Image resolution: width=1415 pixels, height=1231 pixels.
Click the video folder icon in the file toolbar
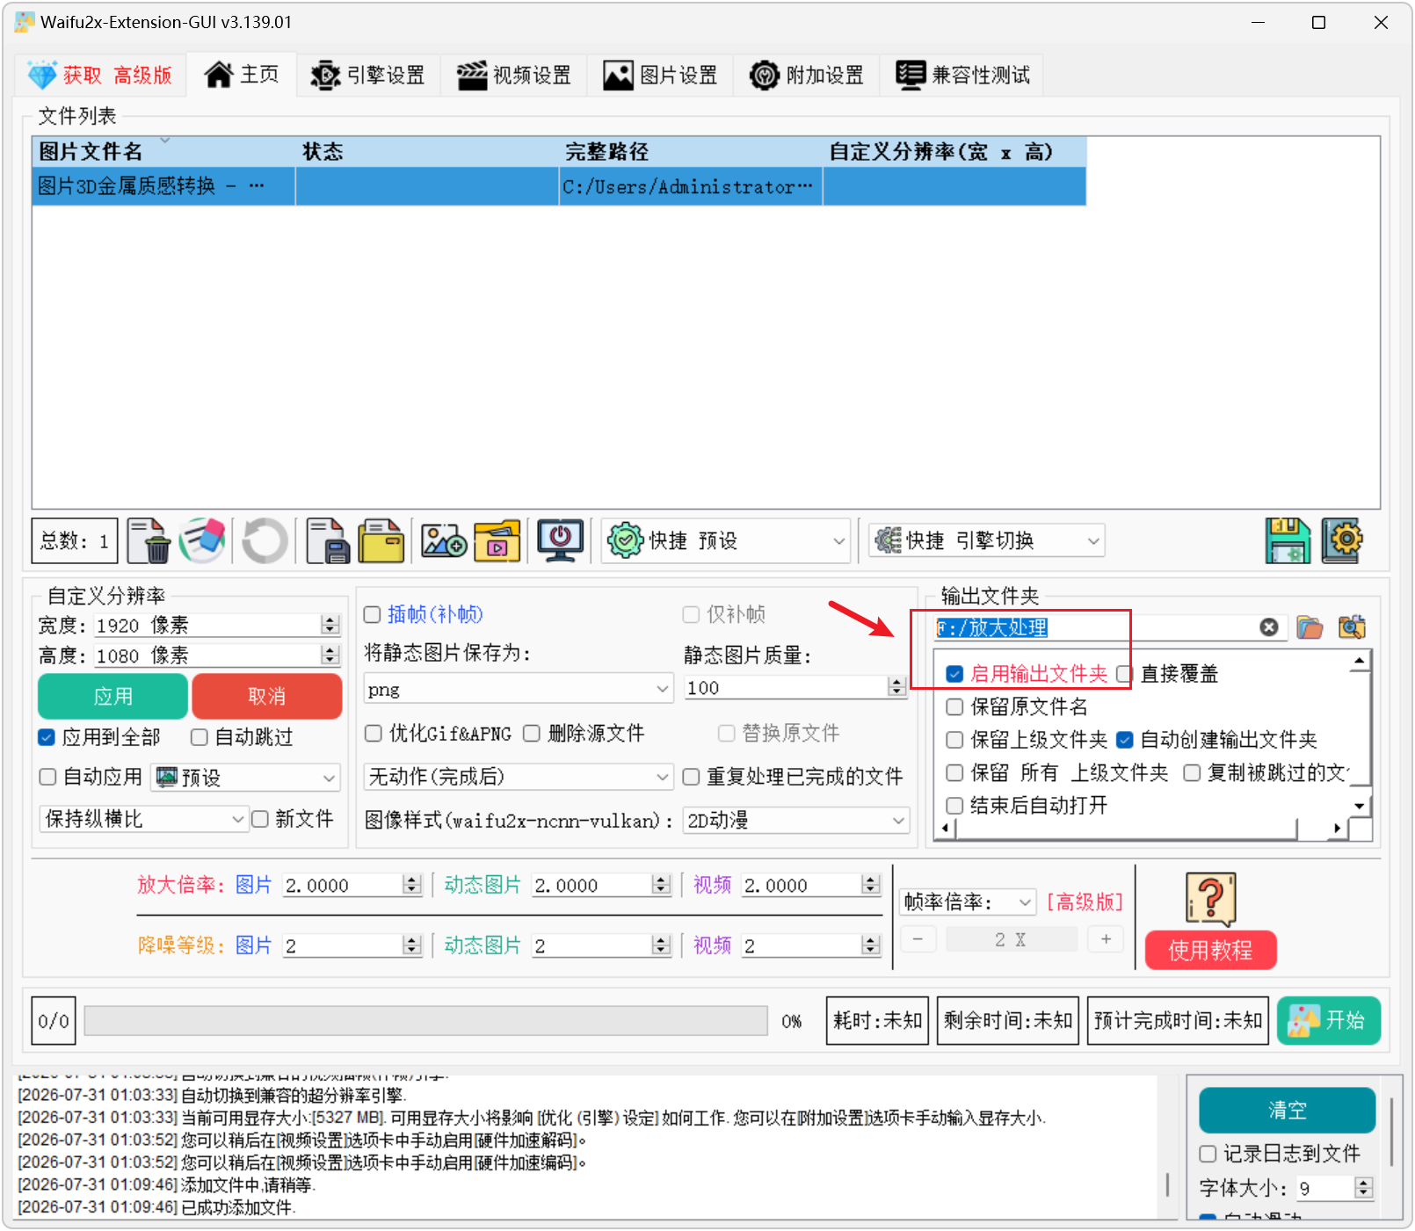point(497,540)
